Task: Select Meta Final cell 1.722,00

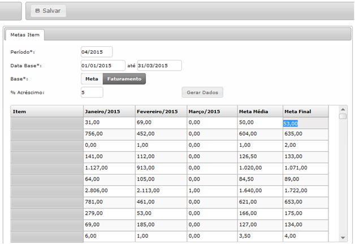Action: pos(305,190)
